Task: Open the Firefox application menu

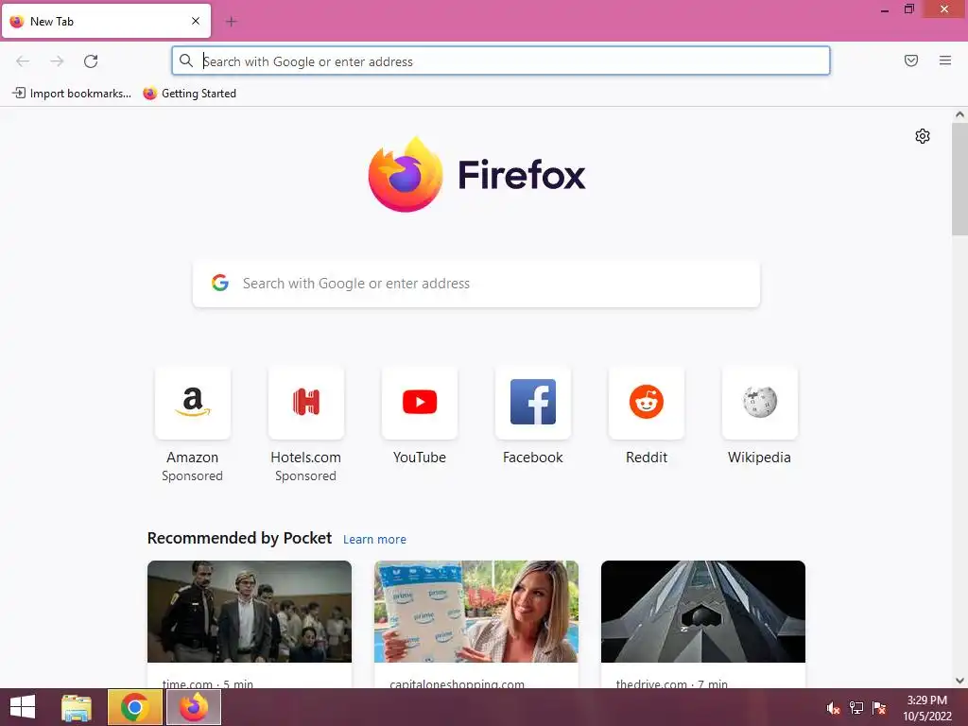Action: point(945,60)
